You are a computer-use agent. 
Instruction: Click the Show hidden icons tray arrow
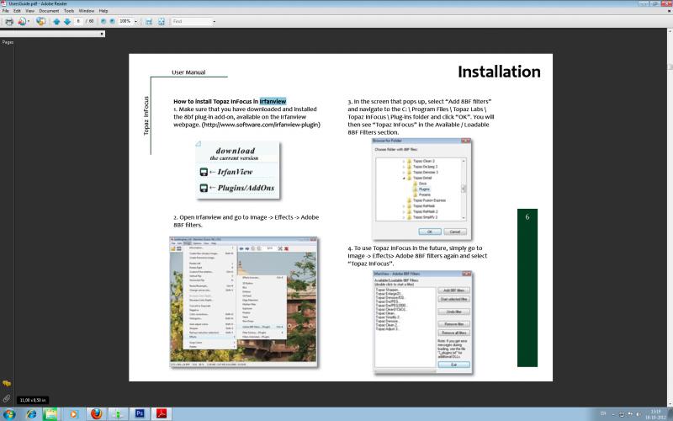coord(613,414)
